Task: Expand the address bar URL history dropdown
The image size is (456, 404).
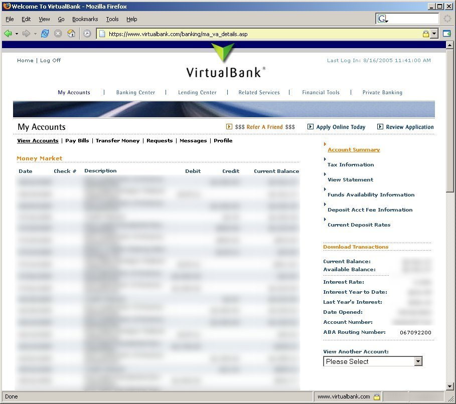Action: click(x=434, y=34)
